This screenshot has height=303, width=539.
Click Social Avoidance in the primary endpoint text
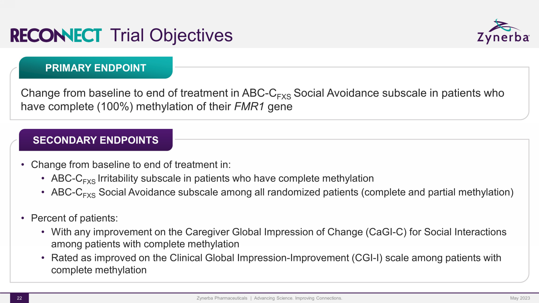point(336,93)
